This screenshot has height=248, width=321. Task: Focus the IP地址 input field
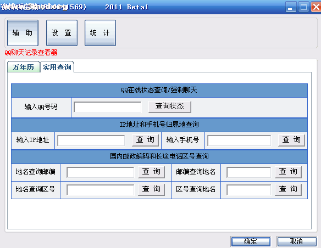(91, 140)
